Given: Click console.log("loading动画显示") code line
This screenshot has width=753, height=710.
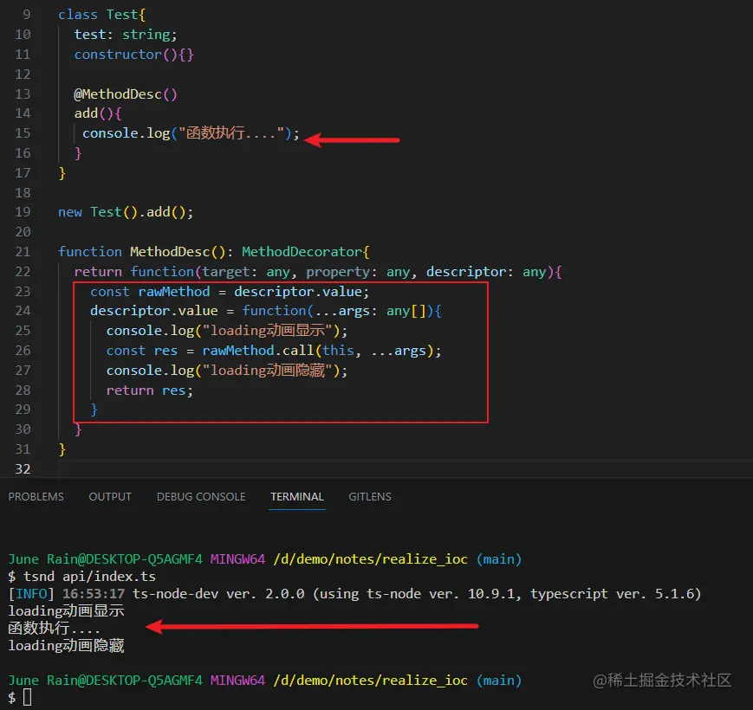Looking at the screenshot, I should (227, 331).
